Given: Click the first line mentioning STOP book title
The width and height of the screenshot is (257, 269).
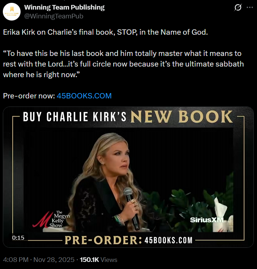Looking at the screenshot, I should pos(105,32).
